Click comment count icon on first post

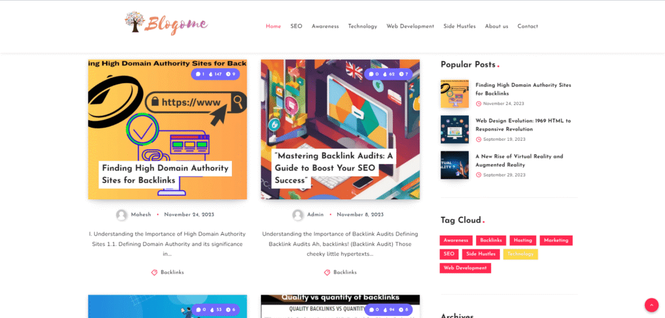197,74
